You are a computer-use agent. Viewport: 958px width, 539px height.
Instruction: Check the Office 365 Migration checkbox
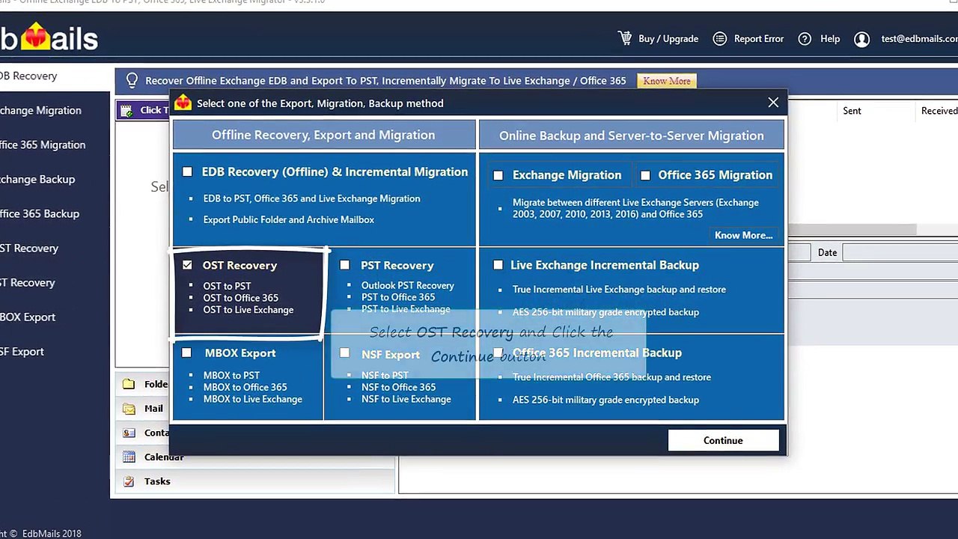[645, 175]
